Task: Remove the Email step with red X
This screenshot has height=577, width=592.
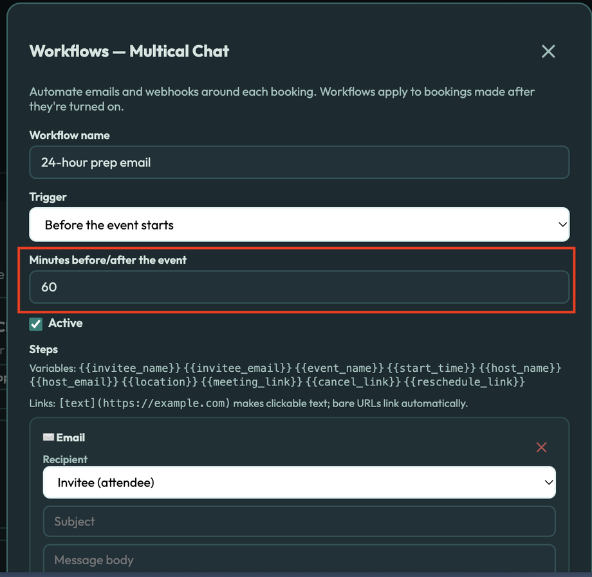Action: tap(541, 447)
